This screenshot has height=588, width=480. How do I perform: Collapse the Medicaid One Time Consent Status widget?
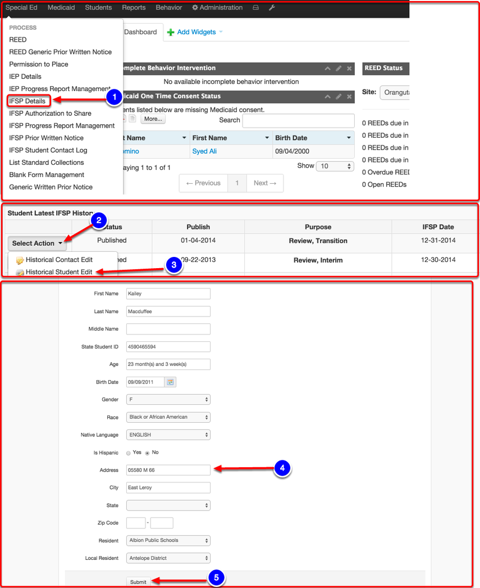pos(328,96)
